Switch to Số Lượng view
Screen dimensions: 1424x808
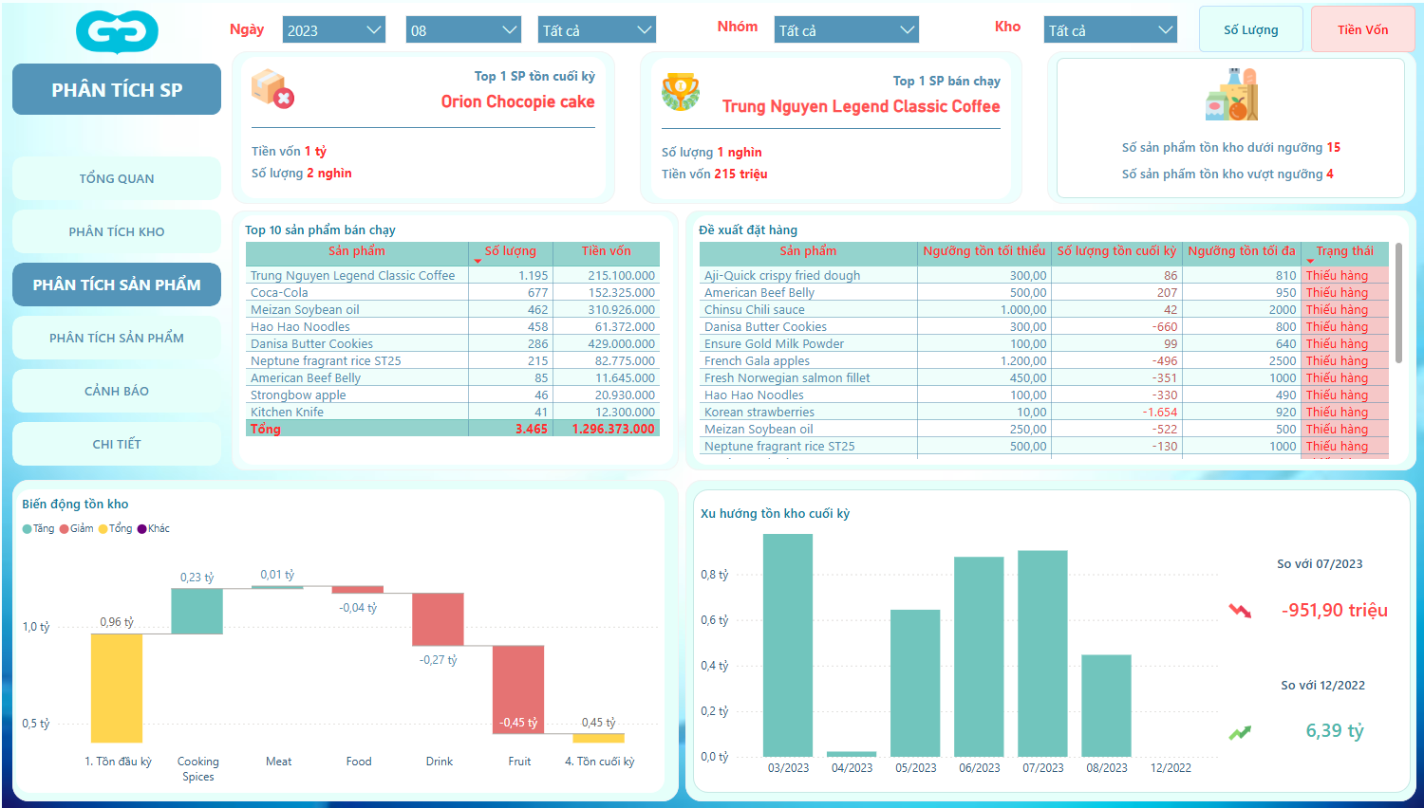[x=1250, y=29]
